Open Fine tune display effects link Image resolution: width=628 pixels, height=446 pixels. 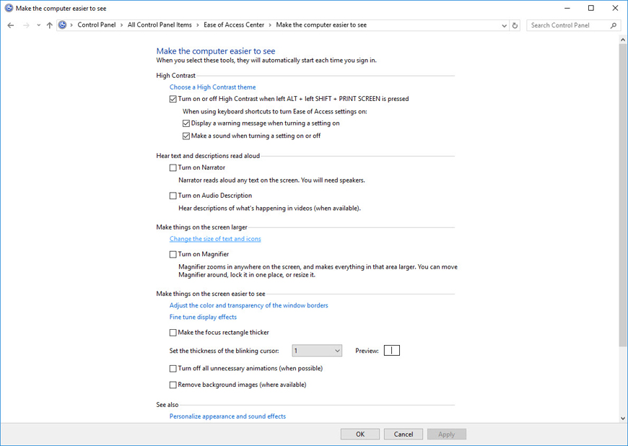point(203,317)
